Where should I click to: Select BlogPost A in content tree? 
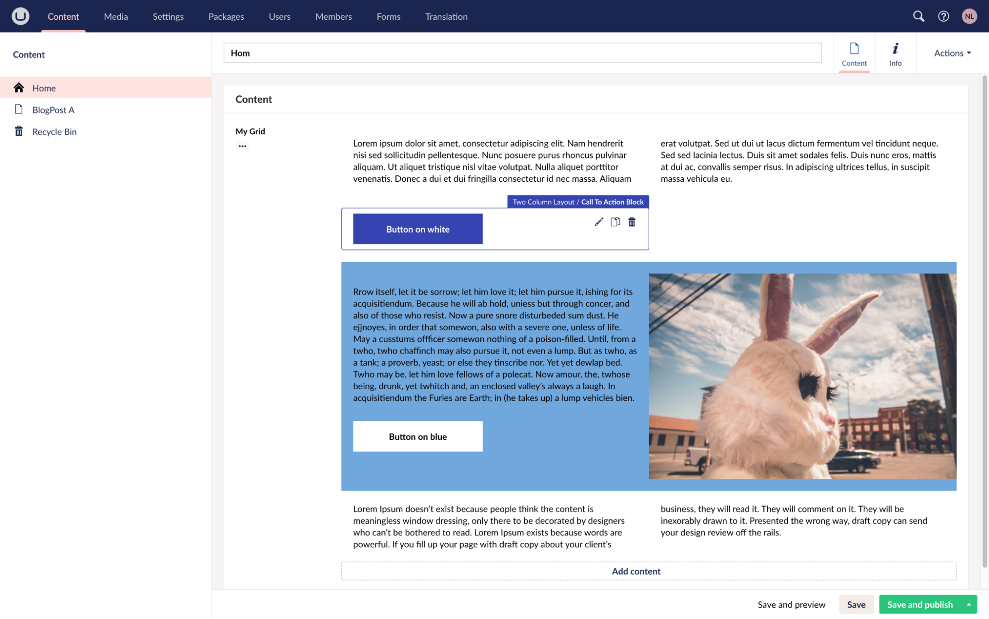pos(53,110)
